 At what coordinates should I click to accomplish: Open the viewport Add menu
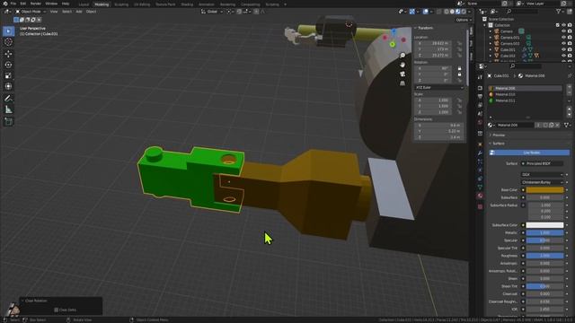79,12
